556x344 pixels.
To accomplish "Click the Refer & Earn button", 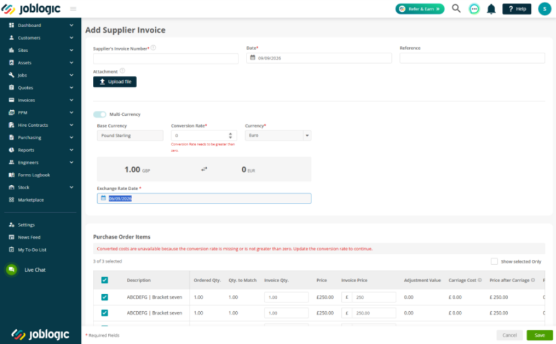I will pyautogui.click(x=420, y=9).
